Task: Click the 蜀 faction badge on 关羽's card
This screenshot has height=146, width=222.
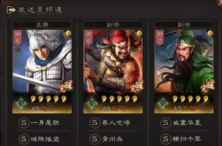Action: pyautogui.click(x=163, y=103)
